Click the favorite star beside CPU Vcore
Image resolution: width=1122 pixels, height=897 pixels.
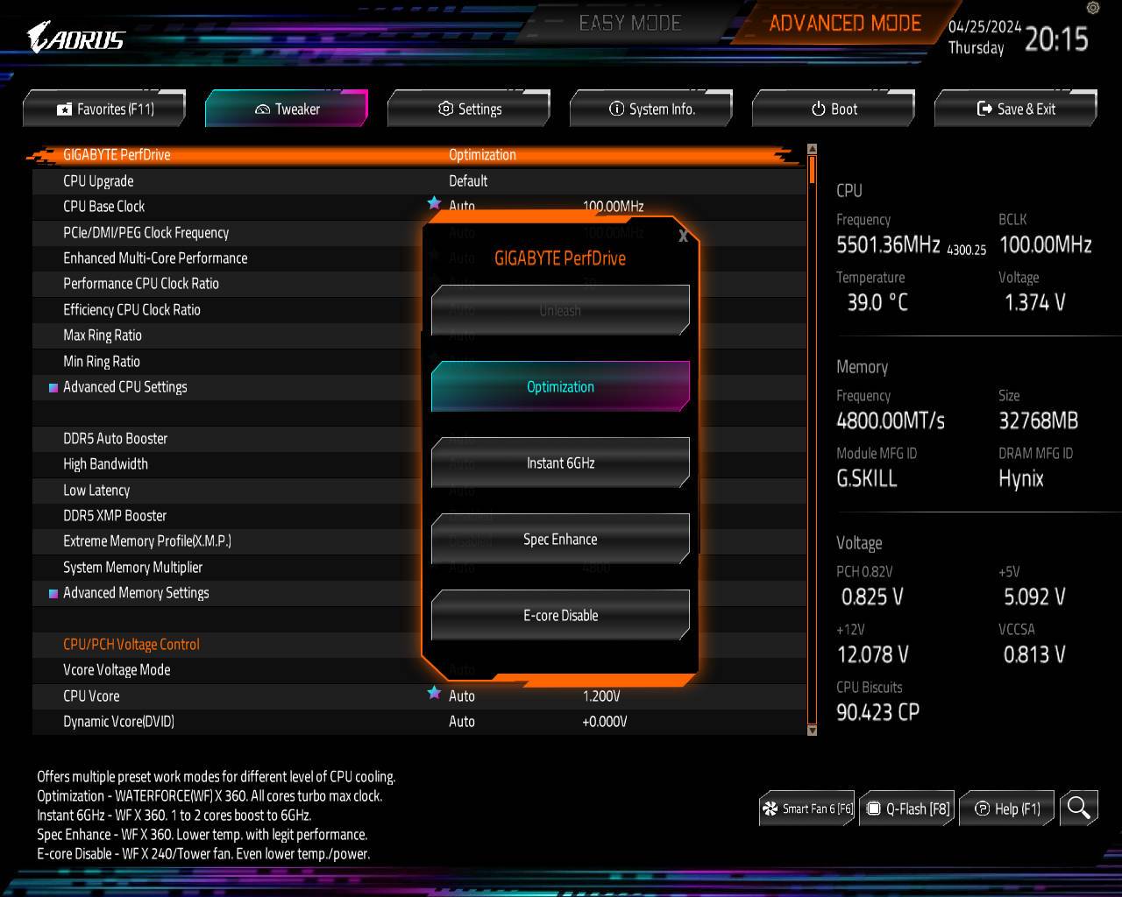tap(434, 693)
